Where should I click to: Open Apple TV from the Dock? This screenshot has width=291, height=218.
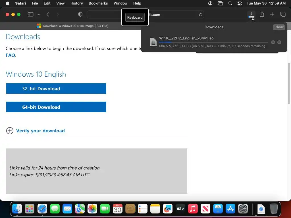click(180, 209)
